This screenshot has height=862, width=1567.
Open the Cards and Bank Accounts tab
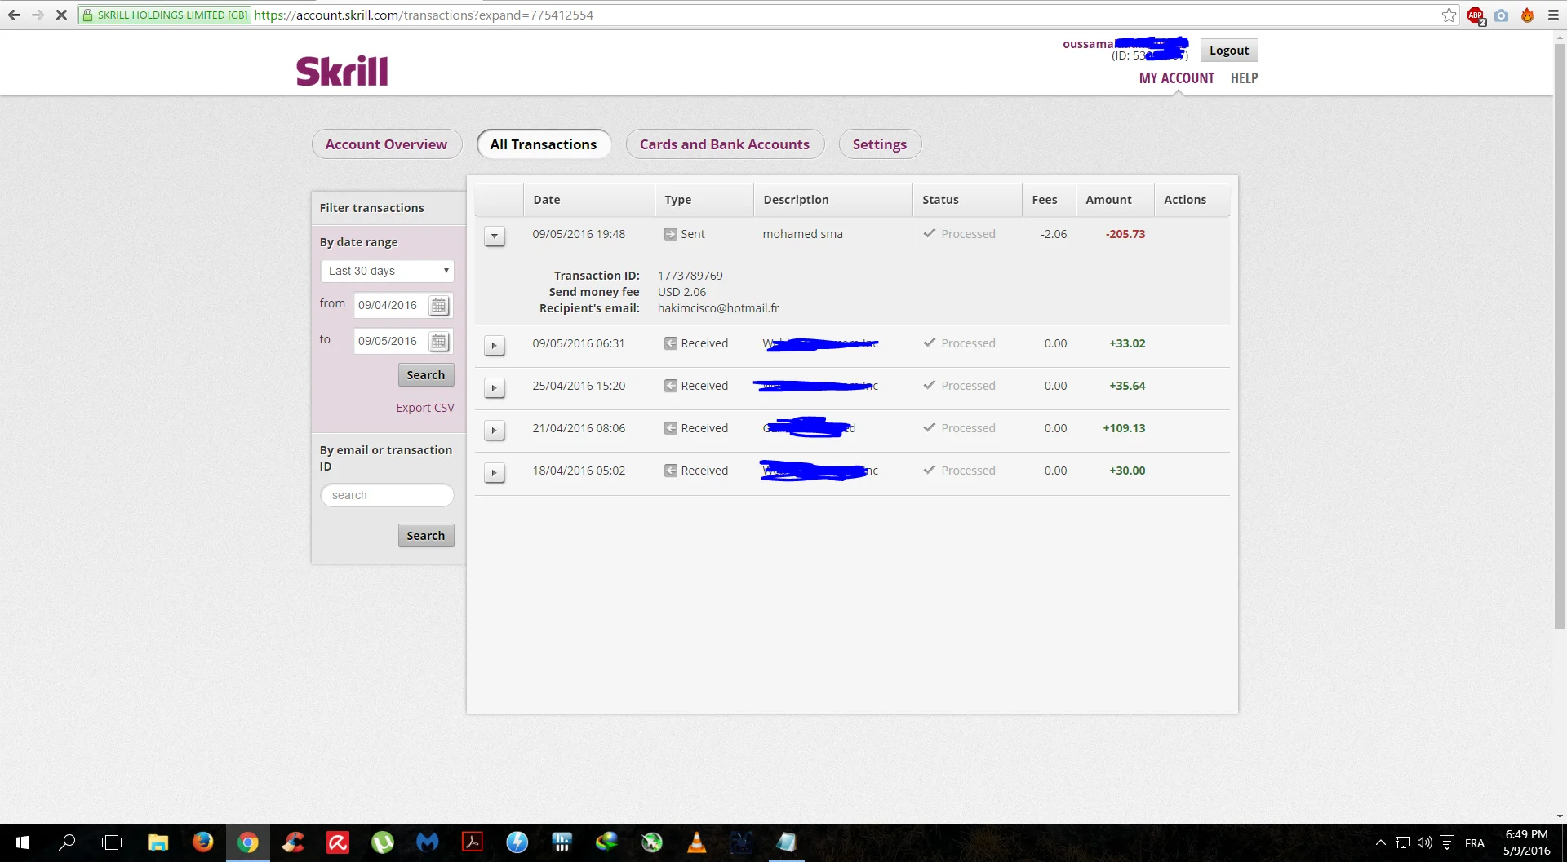[x=724, y=144]
